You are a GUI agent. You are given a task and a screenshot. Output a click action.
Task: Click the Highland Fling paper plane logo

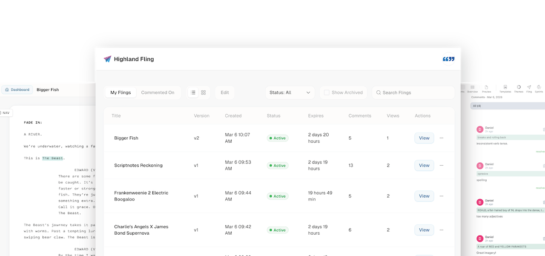107,59
